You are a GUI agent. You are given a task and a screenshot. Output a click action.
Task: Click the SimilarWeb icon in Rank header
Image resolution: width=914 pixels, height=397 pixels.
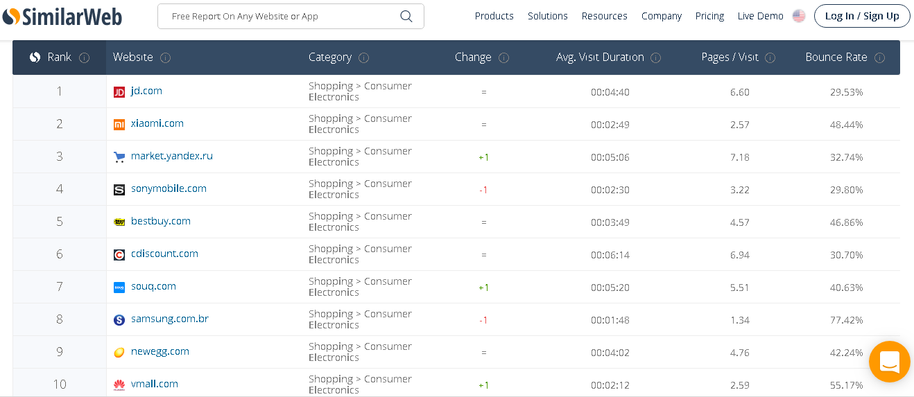[x=35, y=58]
